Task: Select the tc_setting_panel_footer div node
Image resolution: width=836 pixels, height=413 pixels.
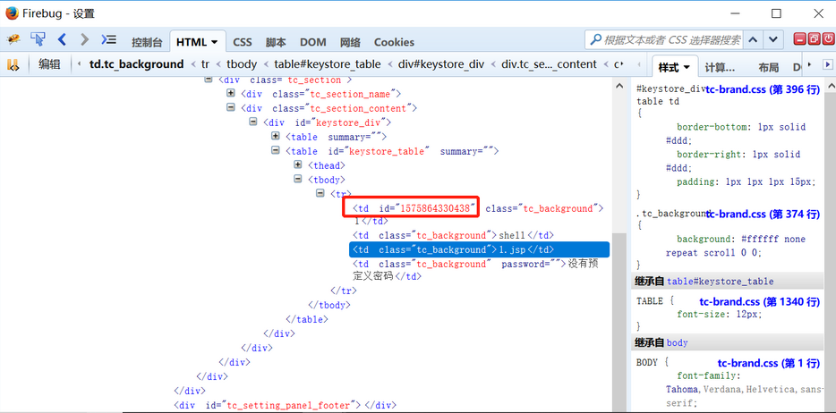Action: pyautogui.click(x=285, y=405)
